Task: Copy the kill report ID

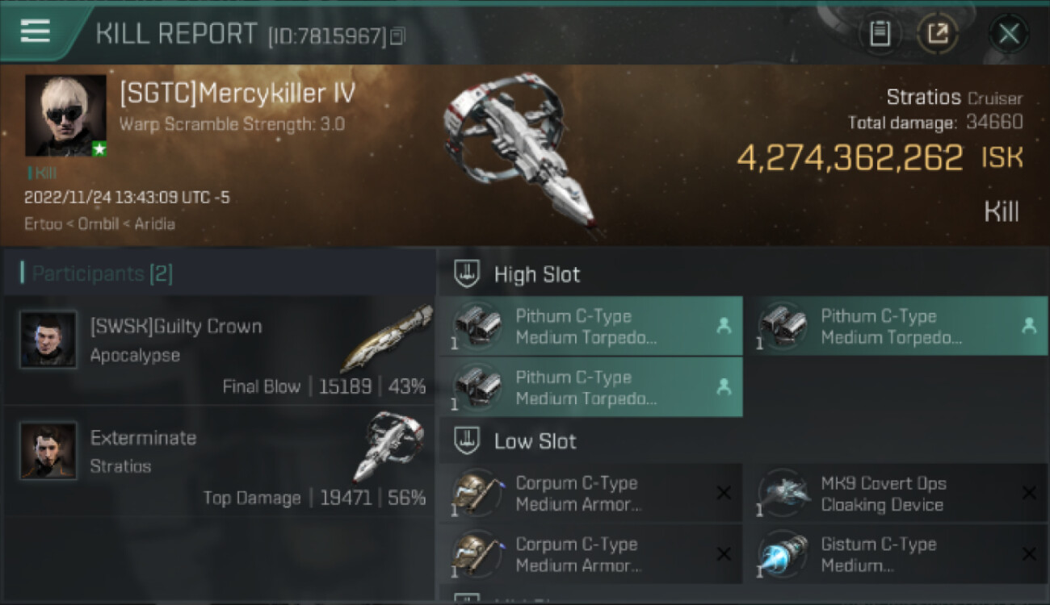Action: click(x=397, y=36)
